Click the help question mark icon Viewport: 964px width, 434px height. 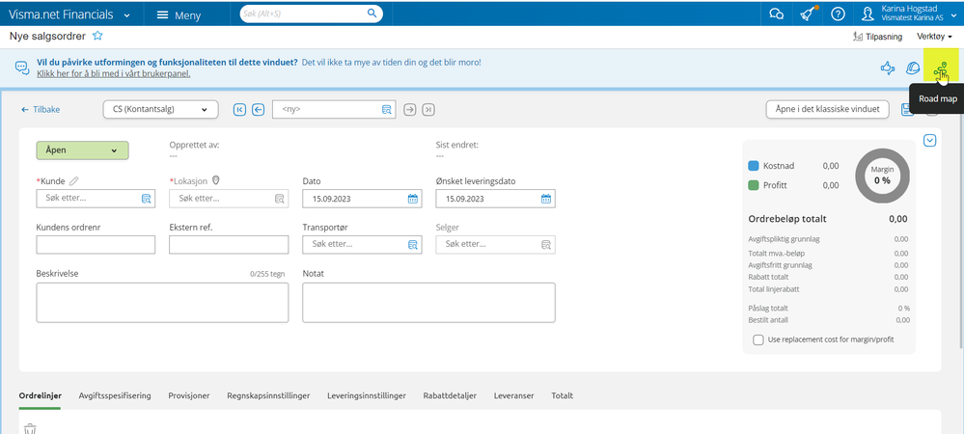coord(838,14)
